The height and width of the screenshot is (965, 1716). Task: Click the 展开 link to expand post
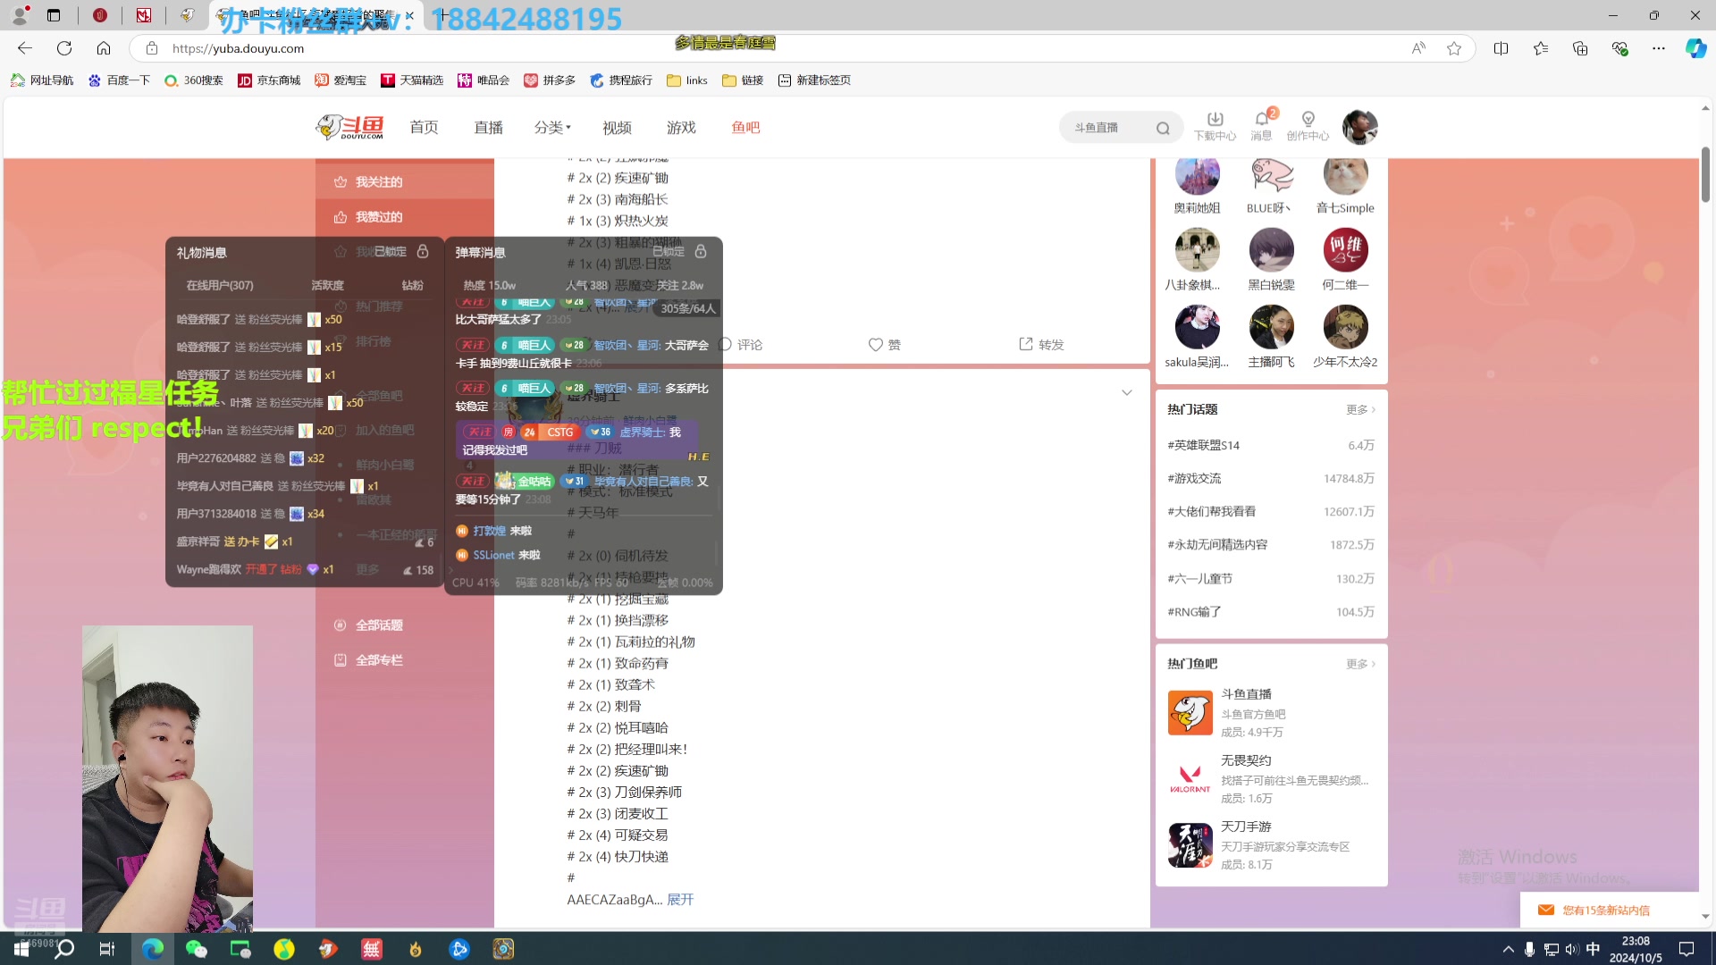click(x=680, y=899)
